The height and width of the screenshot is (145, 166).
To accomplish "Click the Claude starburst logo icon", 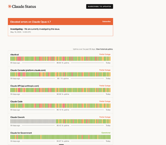I will tap(10, 6).
